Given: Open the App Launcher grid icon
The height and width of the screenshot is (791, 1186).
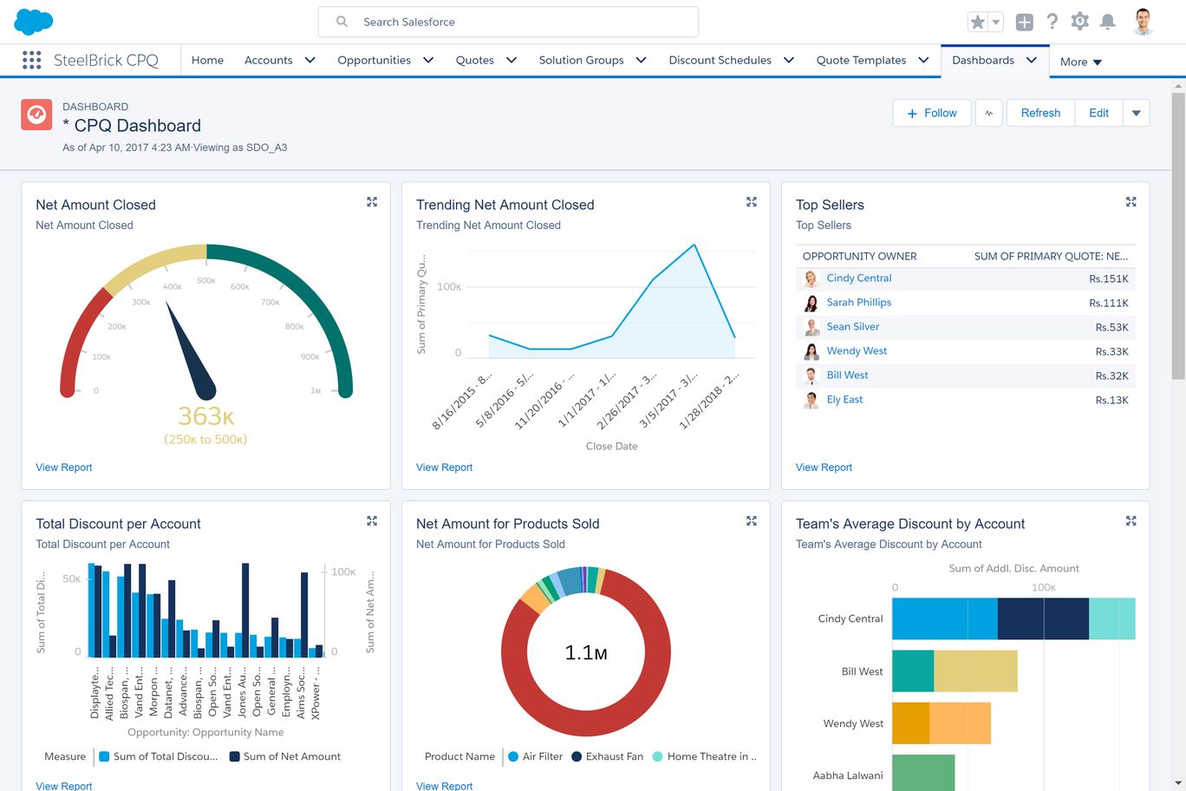Looking at the screenshot, I should [x=31, y=60].
